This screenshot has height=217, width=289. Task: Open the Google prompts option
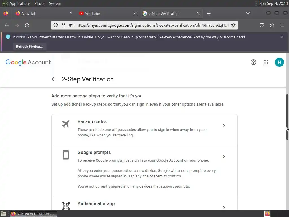144,171
